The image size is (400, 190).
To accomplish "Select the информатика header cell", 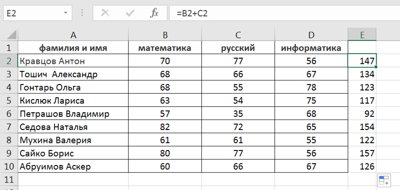I will click(x=311, y=48).
